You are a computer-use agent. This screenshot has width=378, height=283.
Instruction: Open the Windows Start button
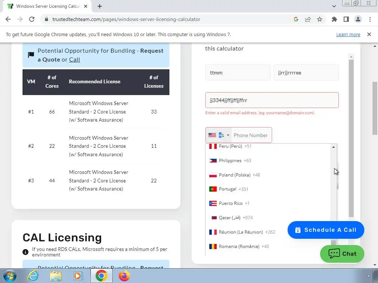[10, 276]
